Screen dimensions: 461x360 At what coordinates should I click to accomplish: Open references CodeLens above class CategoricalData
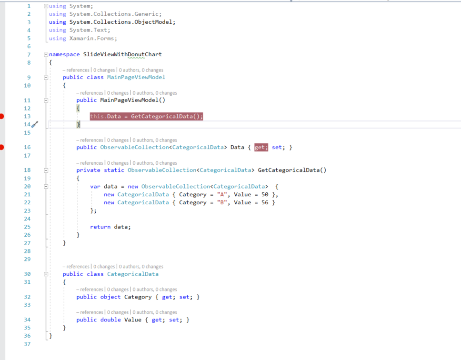(x=76, y=267)
